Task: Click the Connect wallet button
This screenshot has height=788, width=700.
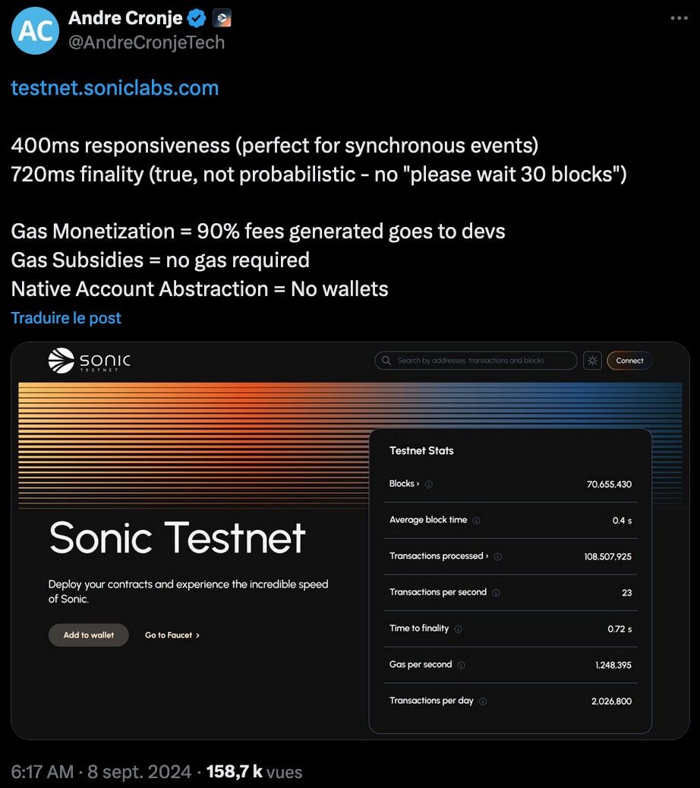Action: [x=629, y=361]
